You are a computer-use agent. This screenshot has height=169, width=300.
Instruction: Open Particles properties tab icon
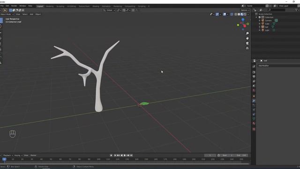click(x=254, y=105)
